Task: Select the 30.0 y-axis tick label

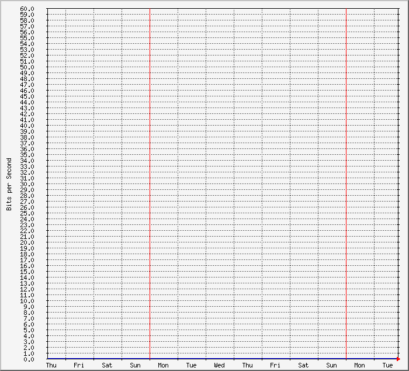Action: [x=27, y=184]
